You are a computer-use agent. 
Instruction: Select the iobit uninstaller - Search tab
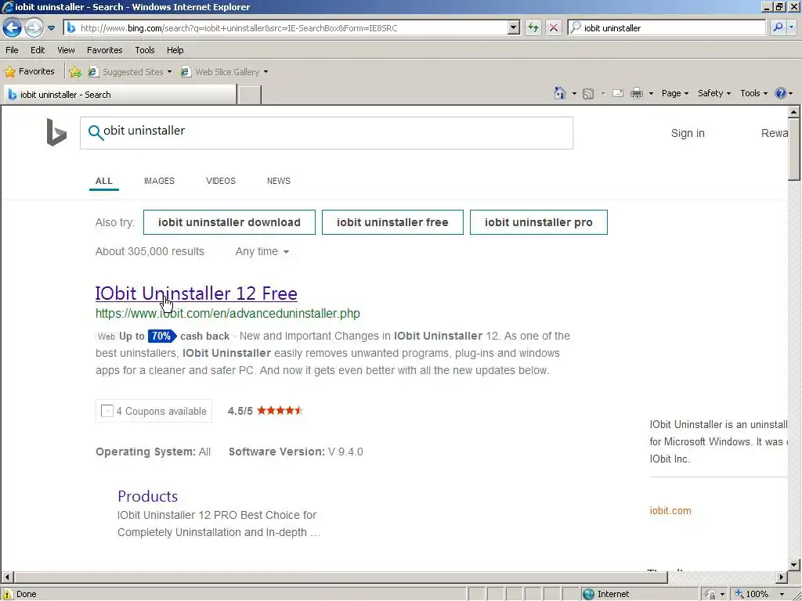click(x=120, y=95)
